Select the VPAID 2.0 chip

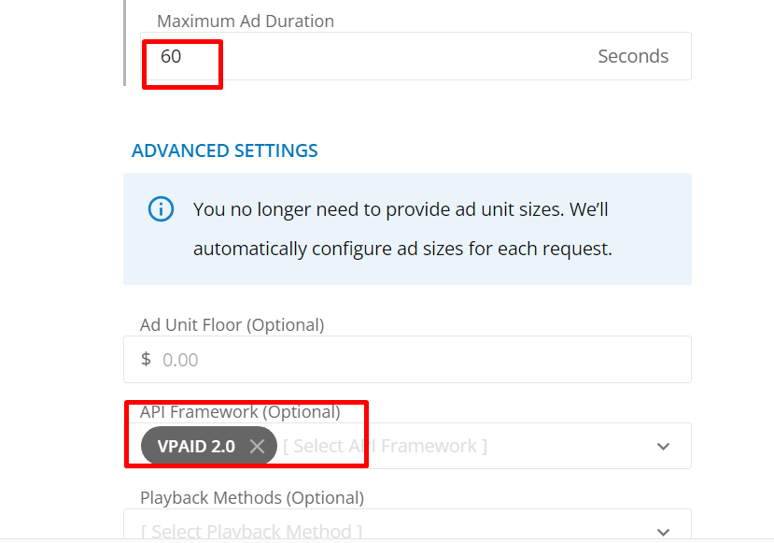(196, 446)
